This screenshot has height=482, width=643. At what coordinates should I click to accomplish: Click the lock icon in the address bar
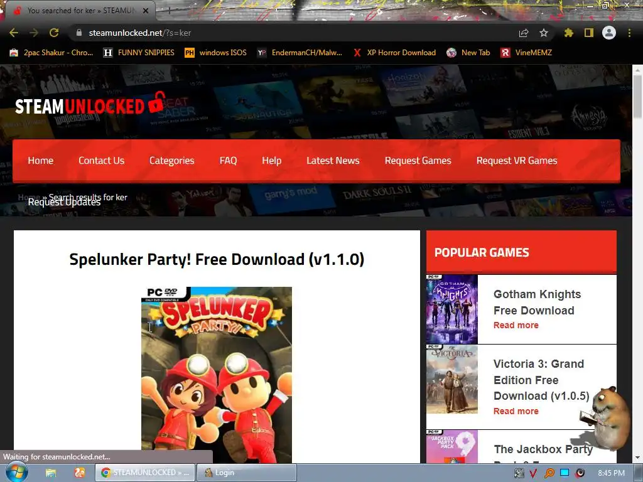(79, 33)
